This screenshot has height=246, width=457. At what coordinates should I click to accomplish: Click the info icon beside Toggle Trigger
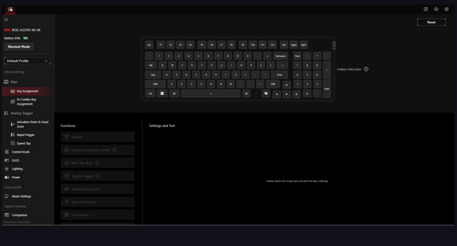[x=98, y=176]
